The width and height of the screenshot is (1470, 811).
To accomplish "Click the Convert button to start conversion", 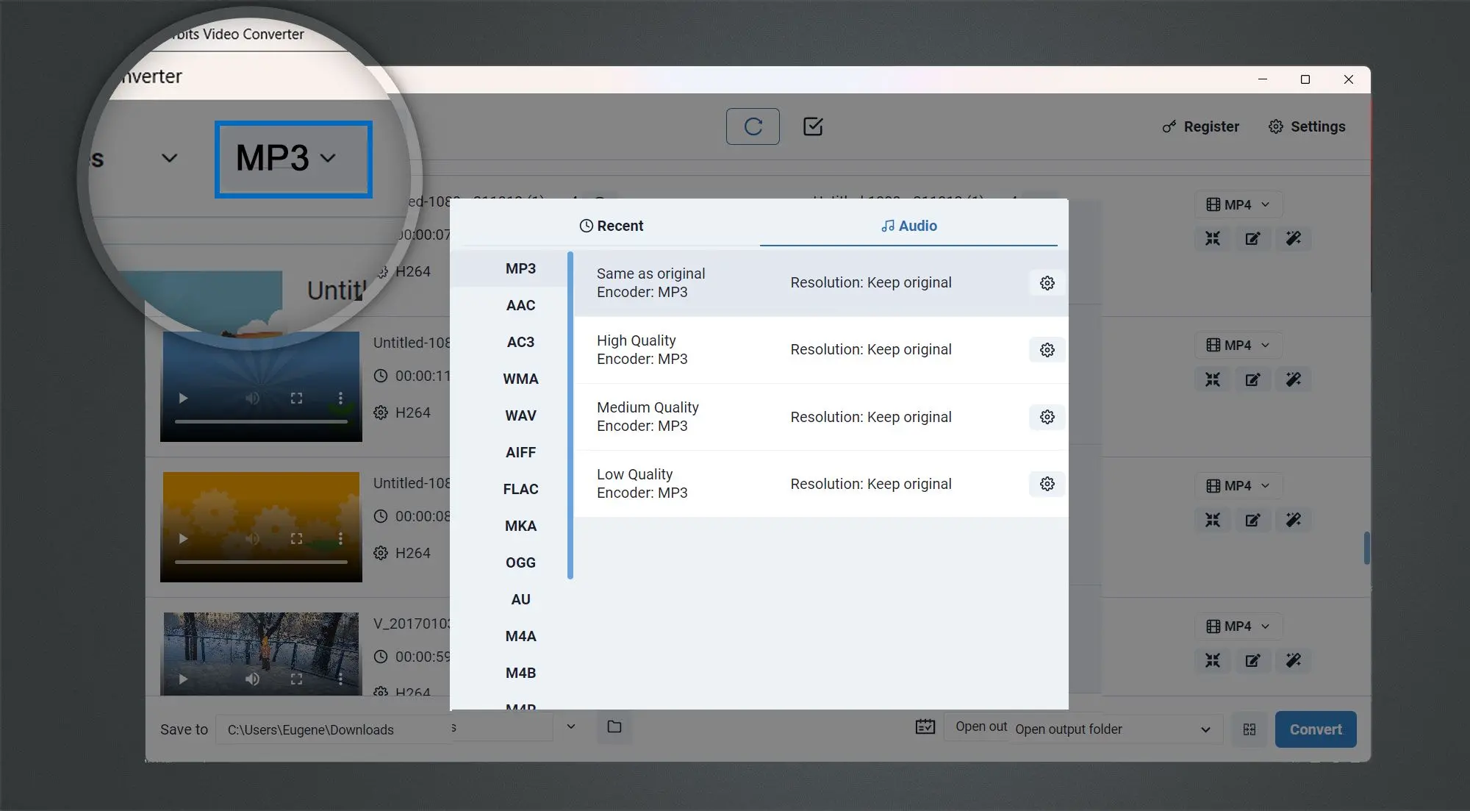I will [x=1316, y=728].
